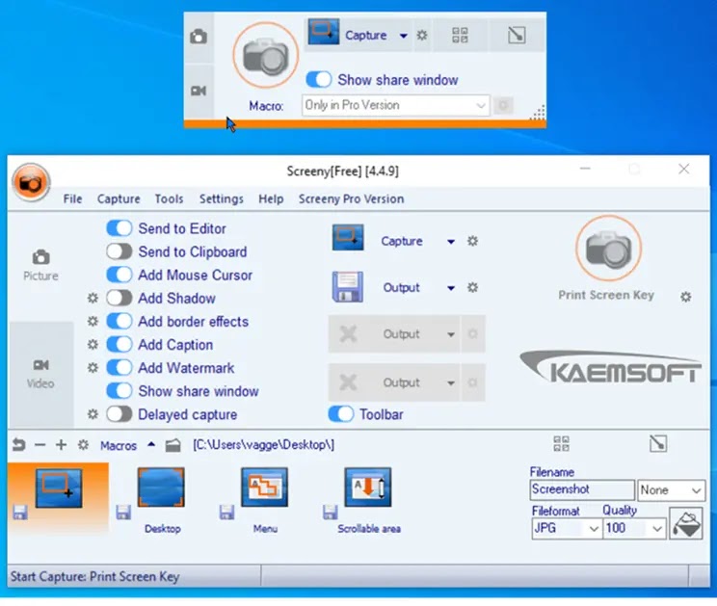Open output folder icon beside Desktop path
The width and height of the screenshot is (717, 606).
pos(173,445)
